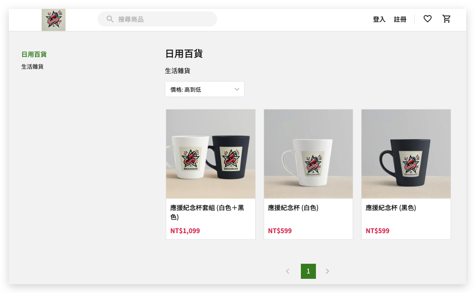Open the shopping cart icon
This screenshot has width=475, height=293.
pyautogui.click(x=446, y=19)
